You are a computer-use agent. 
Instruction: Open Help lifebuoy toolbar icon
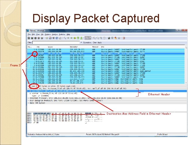click(124, 38)
